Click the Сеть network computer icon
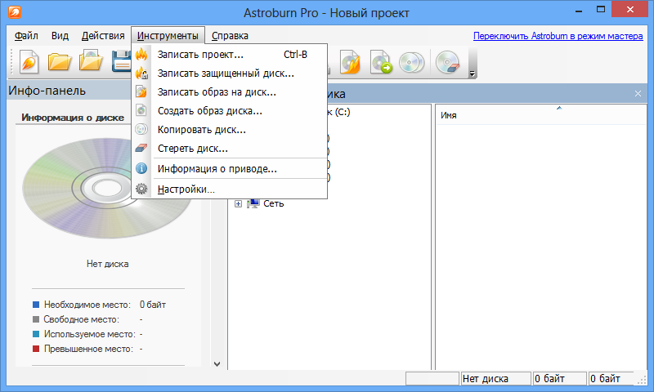 253,203
